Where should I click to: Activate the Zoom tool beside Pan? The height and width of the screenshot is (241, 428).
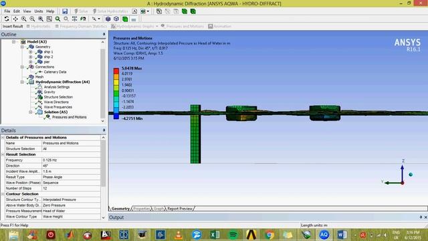[x=24, y=19]
